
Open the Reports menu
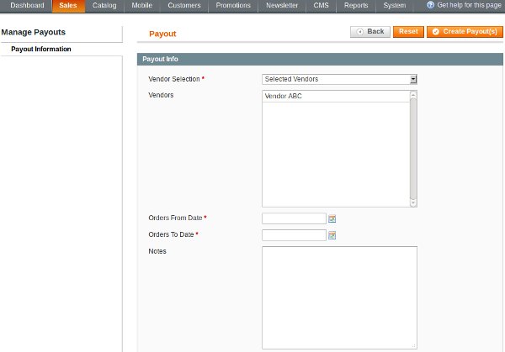click(x=356, y=6)
